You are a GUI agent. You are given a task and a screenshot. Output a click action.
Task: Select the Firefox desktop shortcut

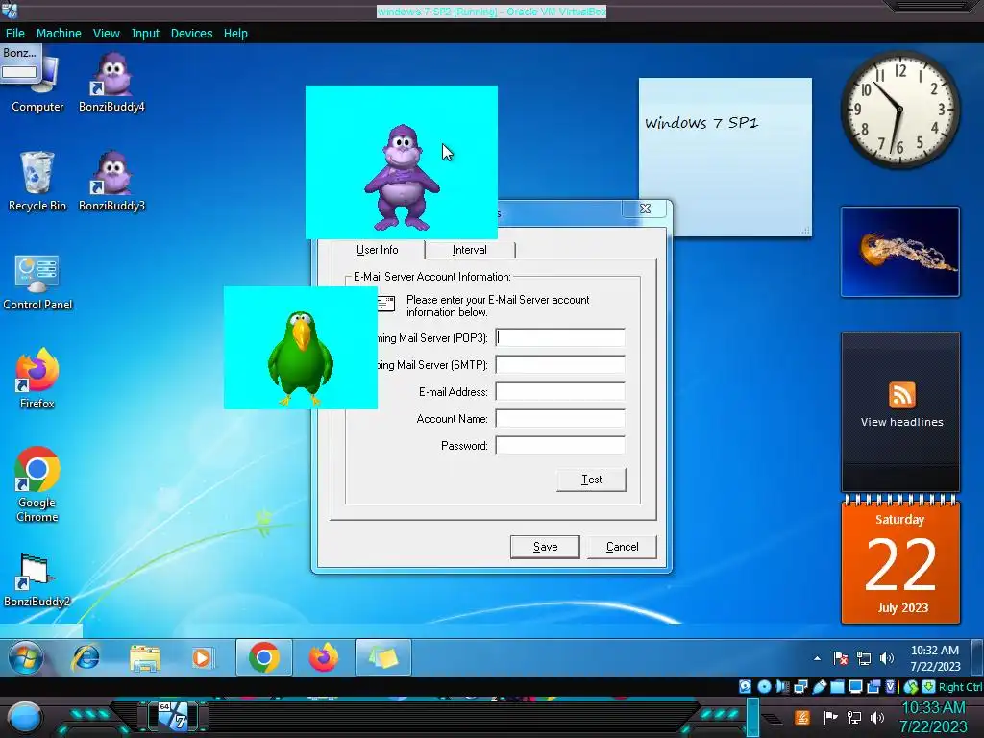pos(37,379)
